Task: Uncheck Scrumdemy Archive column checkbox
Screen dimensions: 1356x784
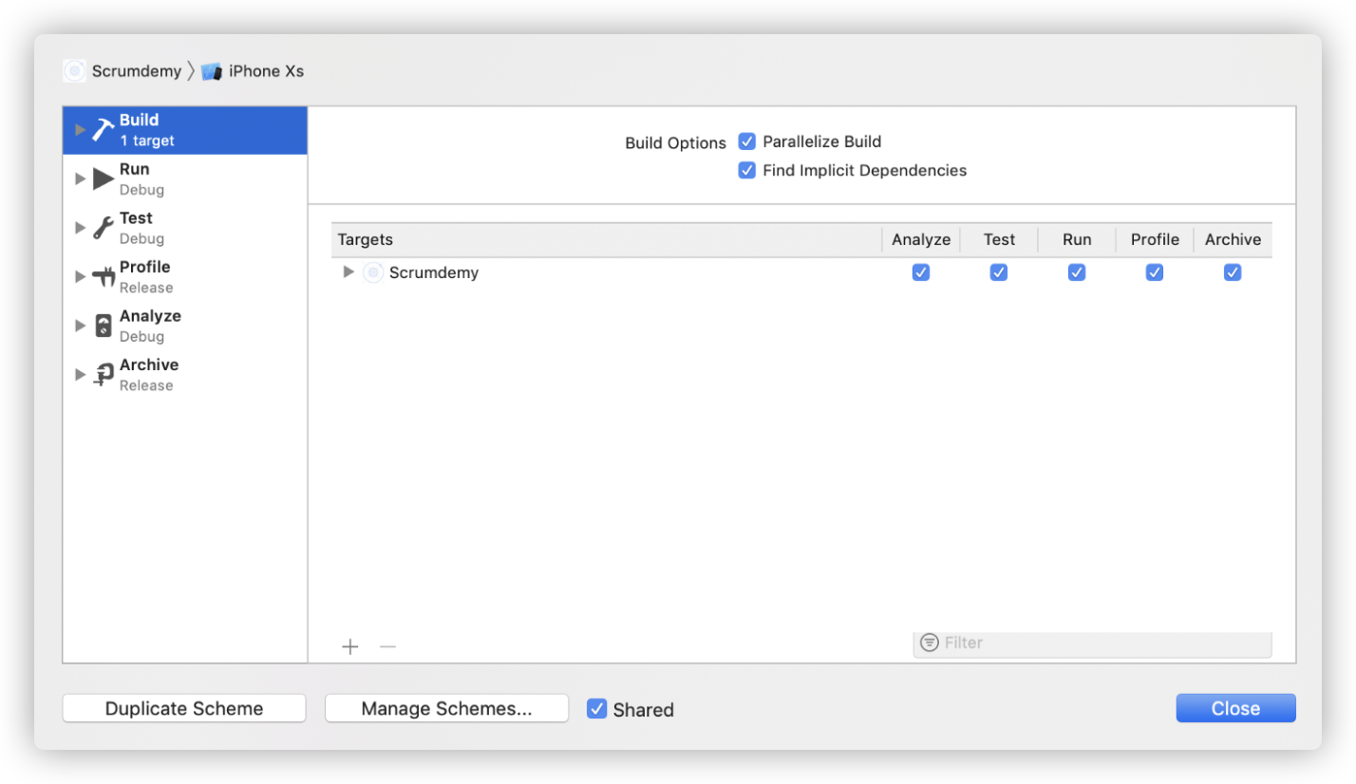Action: 1233,272
